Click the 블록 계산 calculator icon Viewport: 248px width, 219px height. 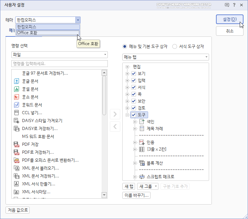pos(142,163)
